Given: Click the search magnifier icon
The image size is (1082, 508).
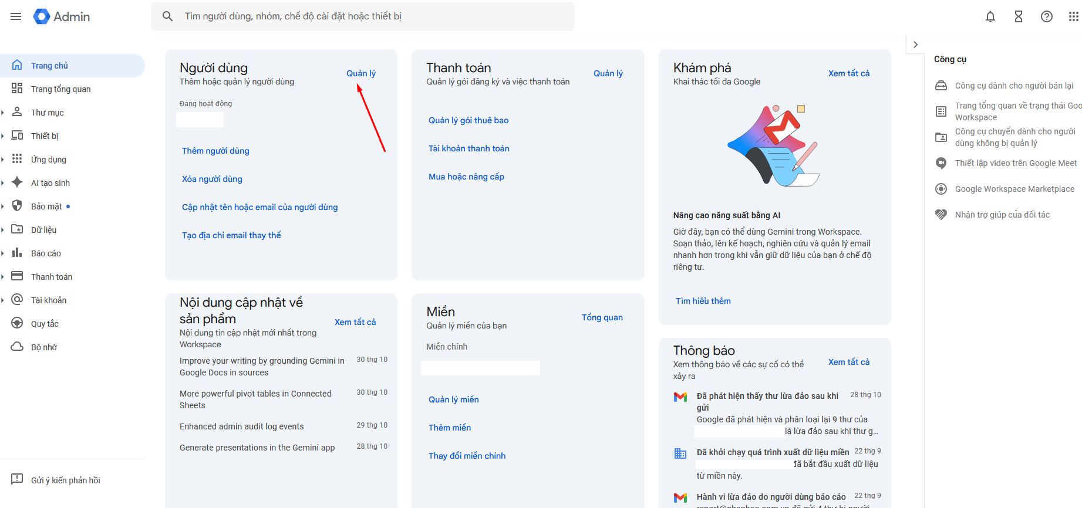Looking at the screenshot, I should pyautogui.click(x=168, y=16).
